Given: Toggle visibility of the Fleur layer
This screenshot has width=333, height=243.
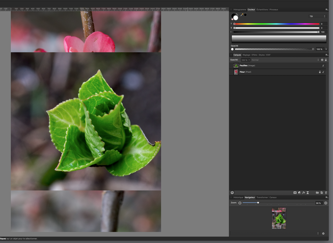Looking at the screenshot, I should (323, 72).
